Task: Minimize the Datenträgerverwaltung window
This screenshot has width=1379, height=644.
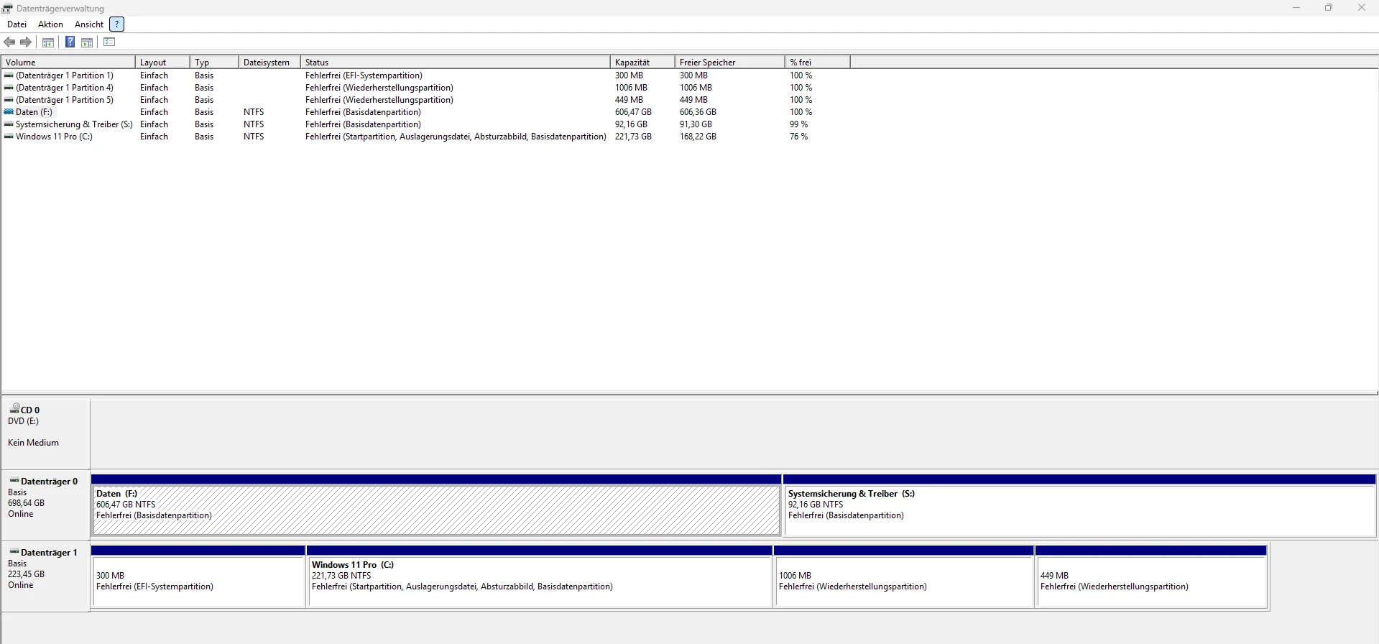Action: tap(1296, 8)
